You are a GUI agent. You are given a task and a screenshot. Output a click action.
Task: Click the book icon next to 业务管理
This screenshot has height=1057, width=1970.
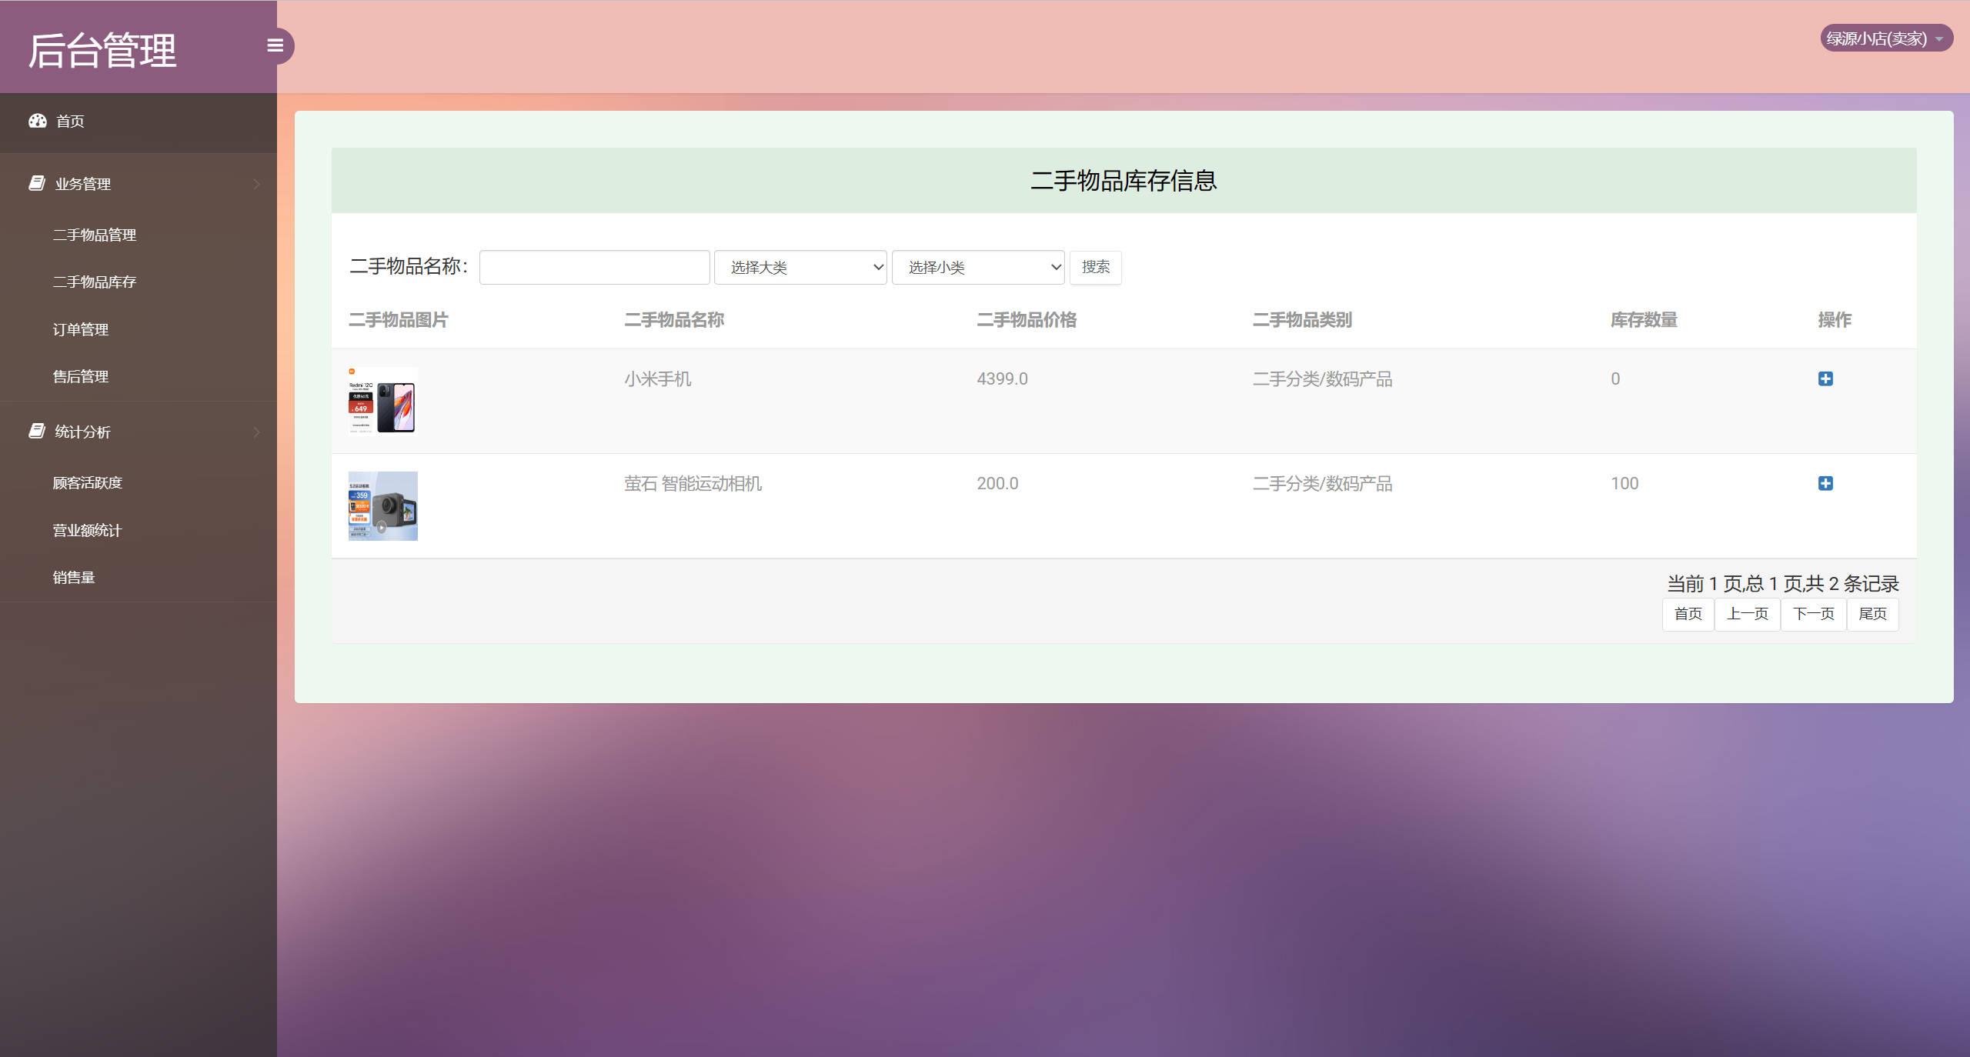pyautogui.click(x=36, y=183)
